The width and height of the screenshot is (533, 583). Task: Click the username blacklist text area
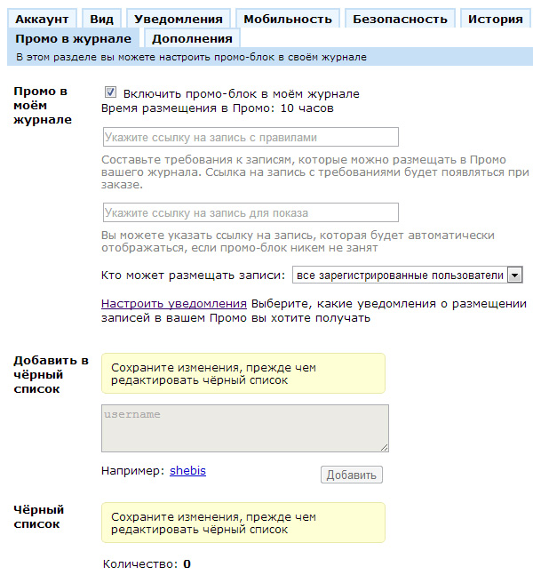coord(245,428)
